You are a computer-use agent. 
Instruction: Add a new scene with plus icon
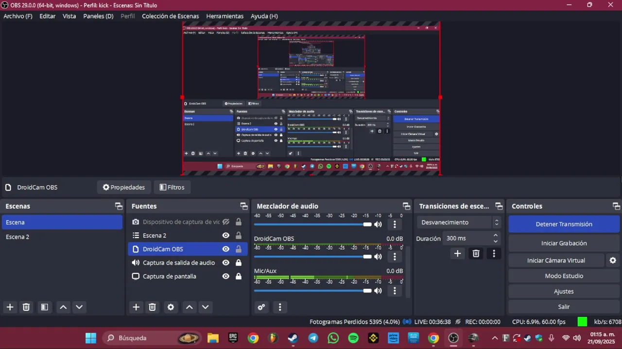[10, 307]
